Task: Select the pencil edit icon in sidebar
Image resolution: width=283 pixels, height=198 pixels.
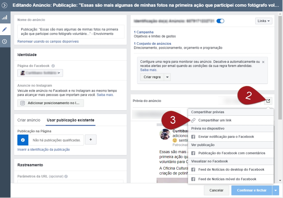Action: coord(5,29)
